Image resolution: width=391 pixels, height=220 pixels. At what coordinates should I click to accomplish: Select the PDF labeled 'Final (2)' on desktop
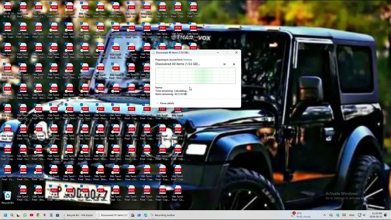(38, 71)
